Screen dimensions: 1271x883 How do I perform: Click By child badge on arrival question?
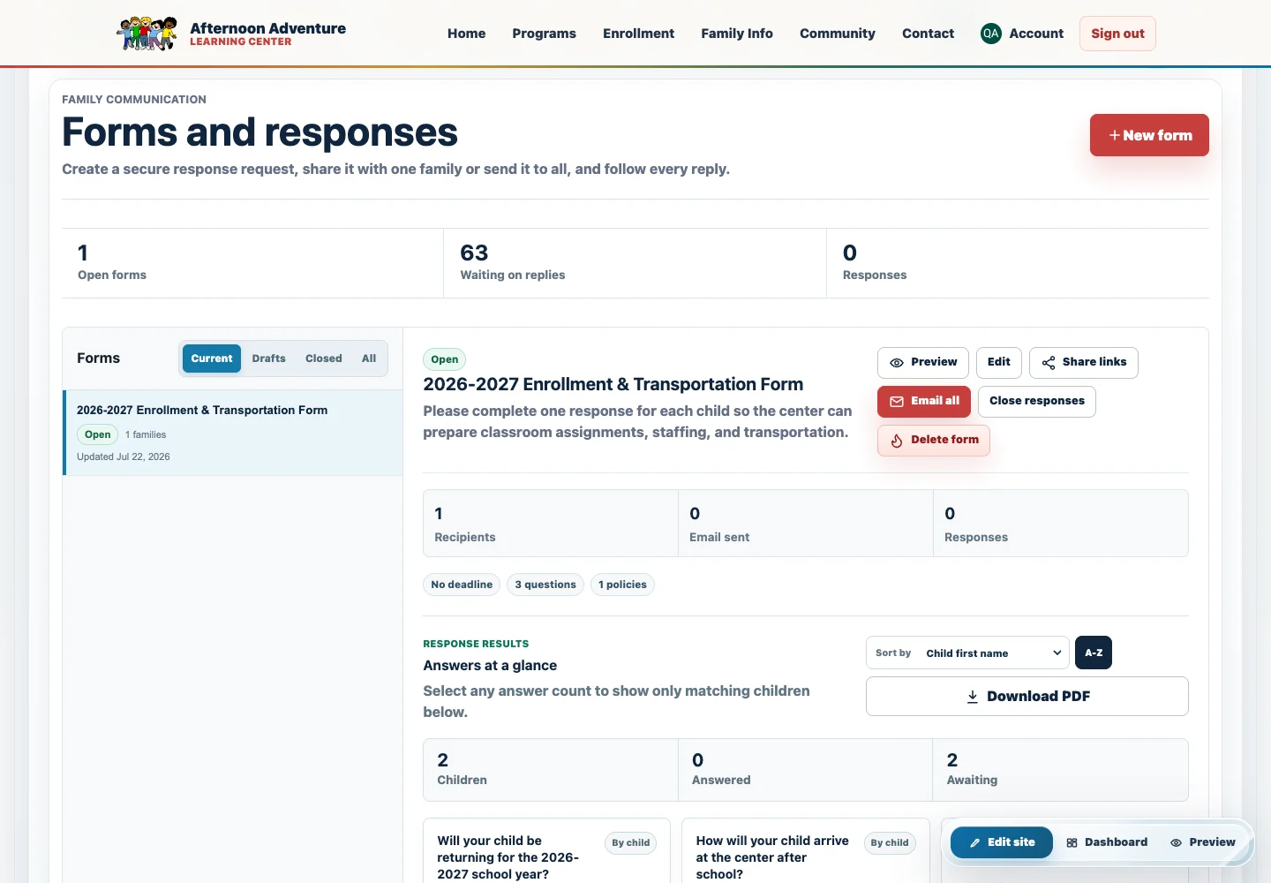coord(890,842)
